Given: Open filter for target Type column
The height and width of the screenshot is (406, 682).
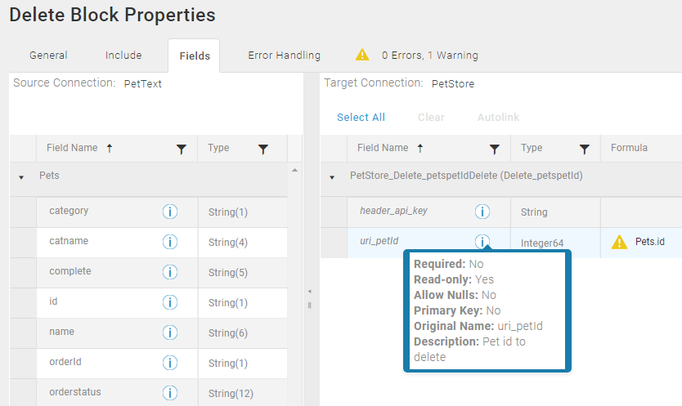Looking at the screenshot, I should coord(585,149).
